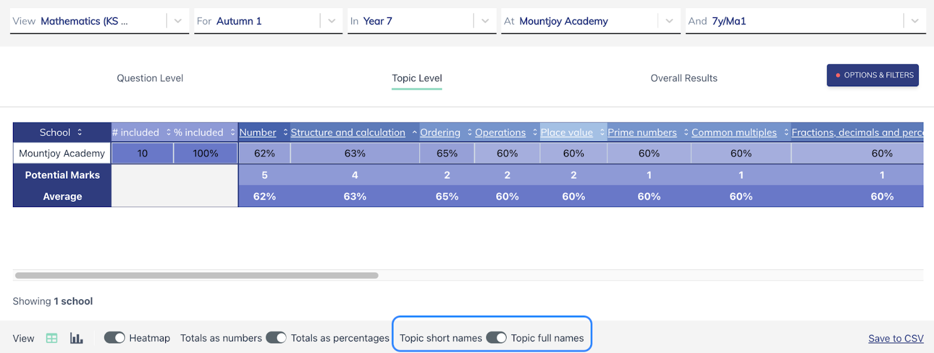Open the Overall Results tab
Viewport: 934px width, 353px height.
(x=684, y=78)
